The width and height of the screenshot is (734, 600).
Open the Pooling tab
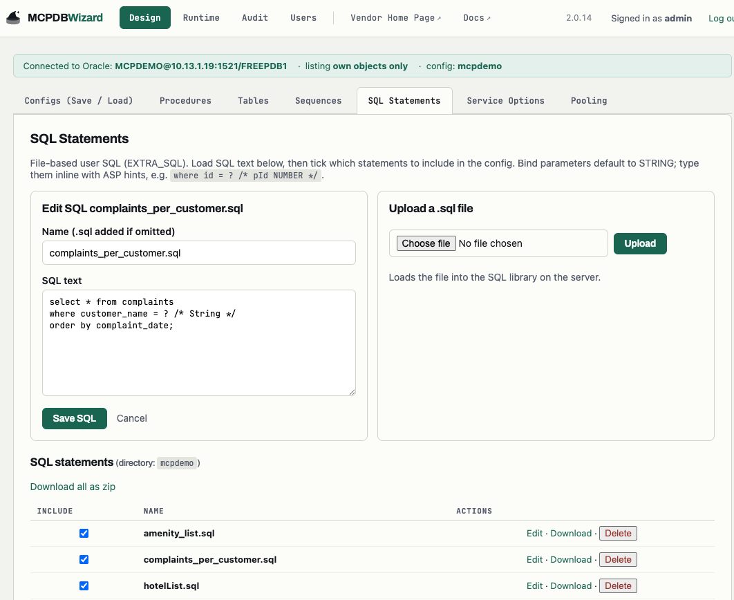(x=589, y=101)
